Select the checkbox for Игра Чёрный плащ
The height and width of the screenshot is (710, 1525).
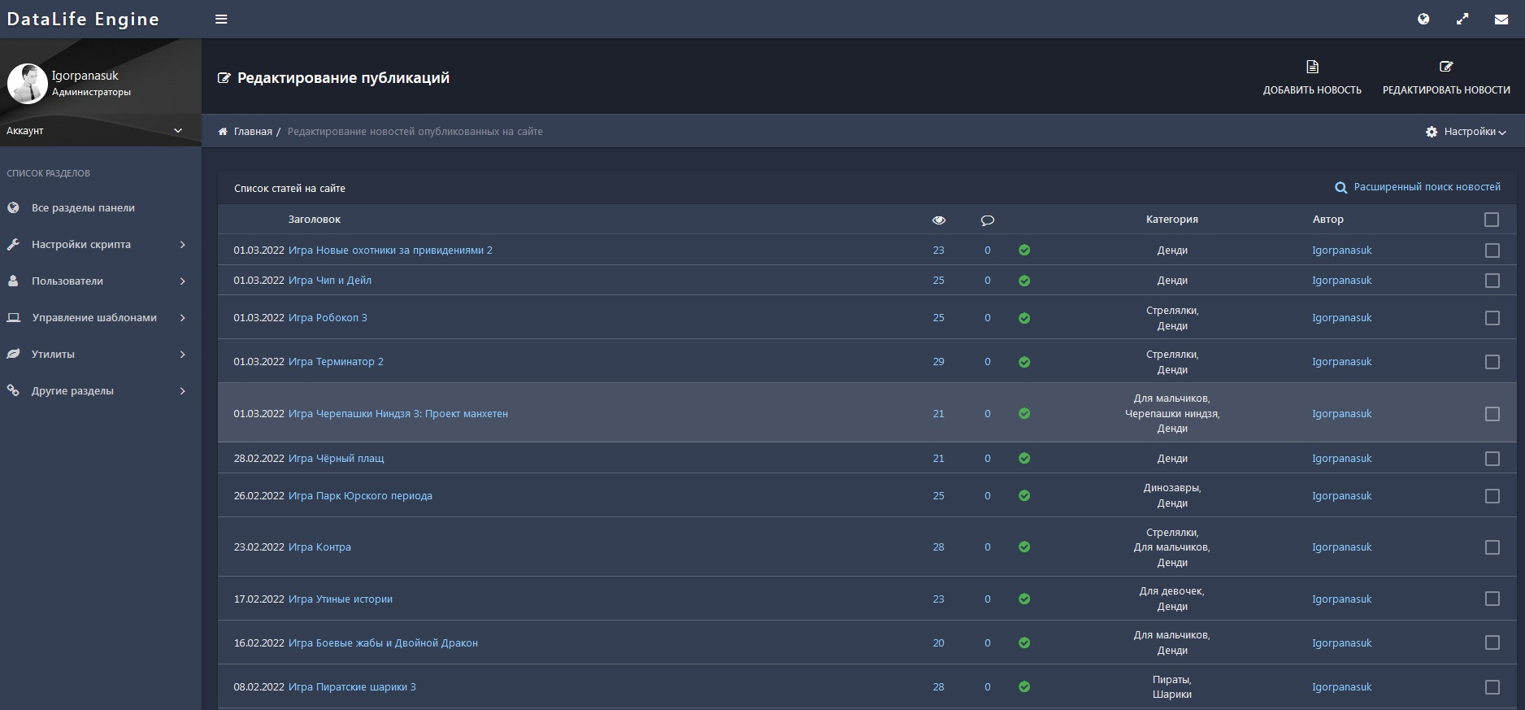tap(1492, 459)
